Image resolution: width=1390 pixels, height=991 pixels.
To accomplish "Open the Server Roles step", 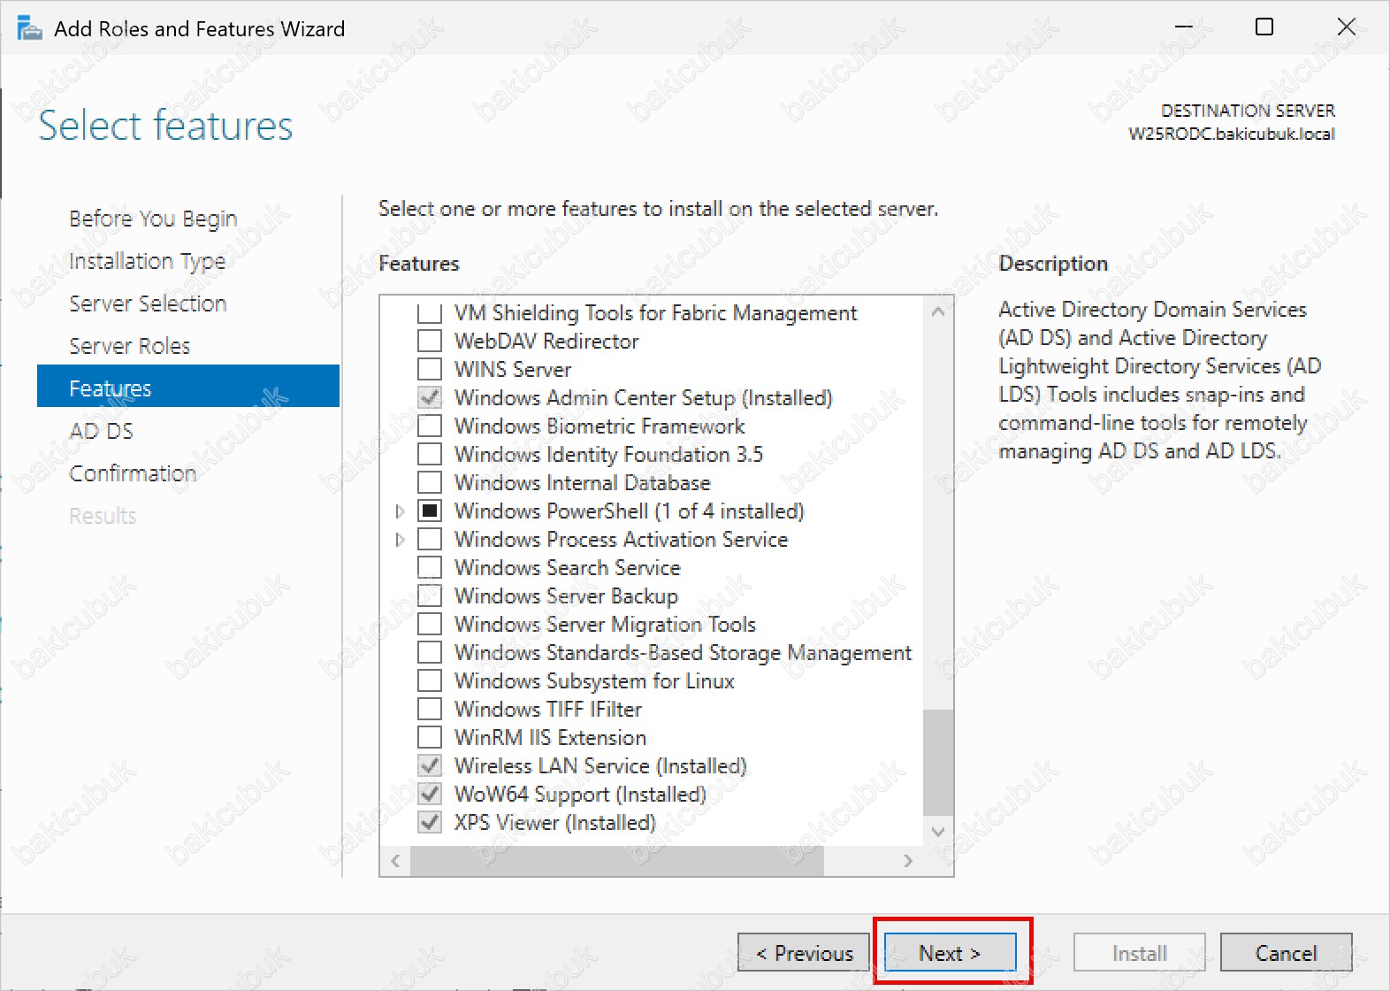I will [129, 346].
